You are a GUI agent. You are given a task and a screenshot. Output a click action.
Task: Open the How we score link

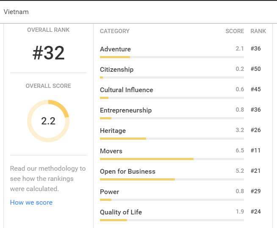point(31,203)
